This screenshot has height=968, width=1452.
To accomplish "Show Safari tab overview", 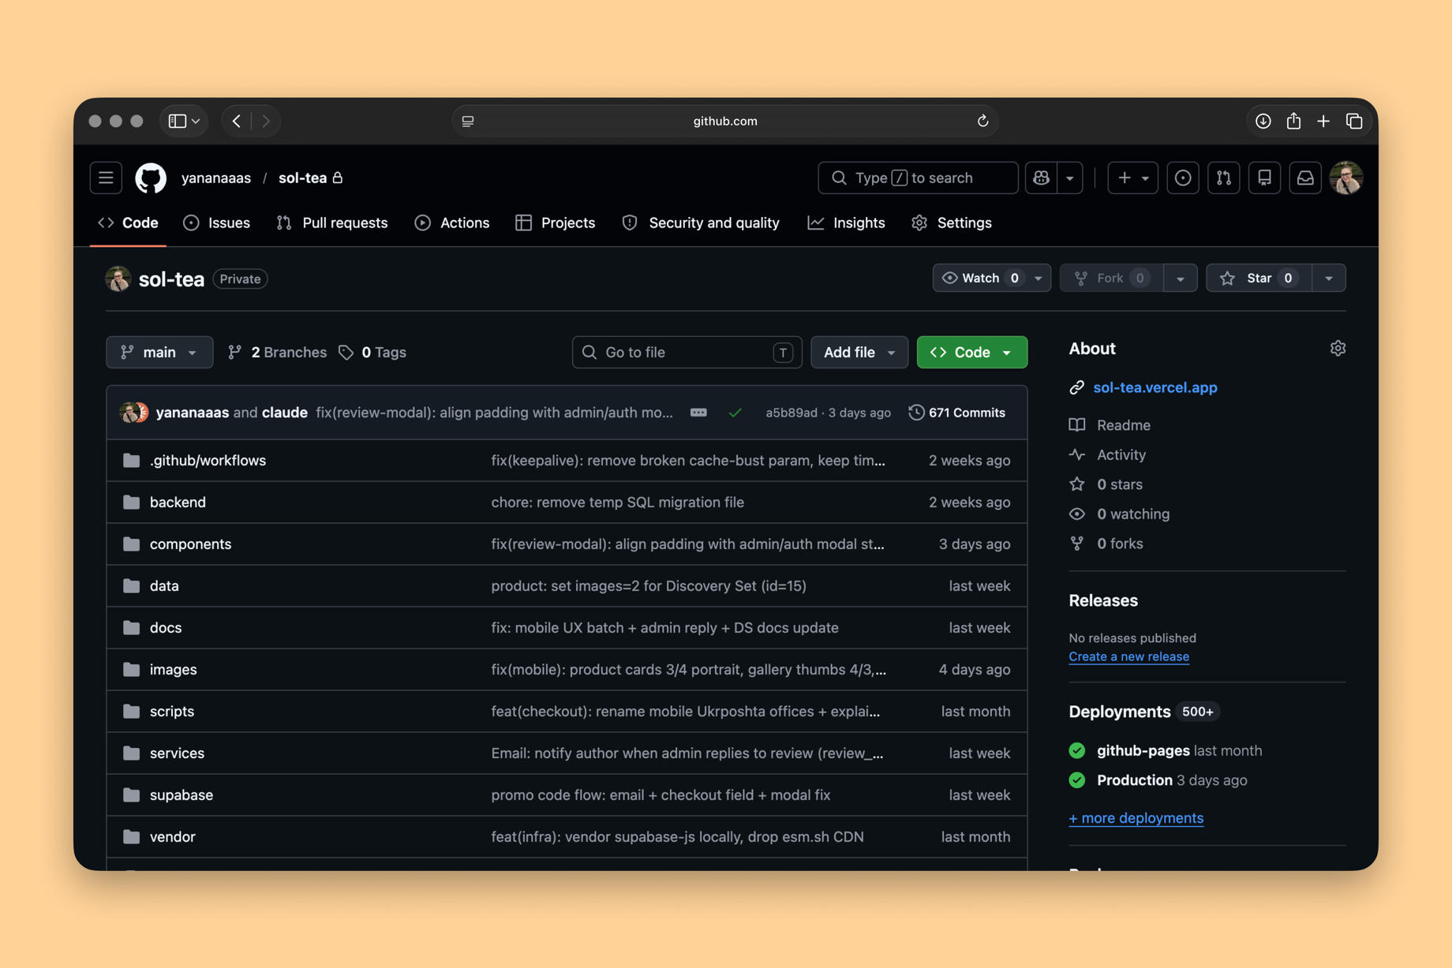I will (x=1354, y=121).
